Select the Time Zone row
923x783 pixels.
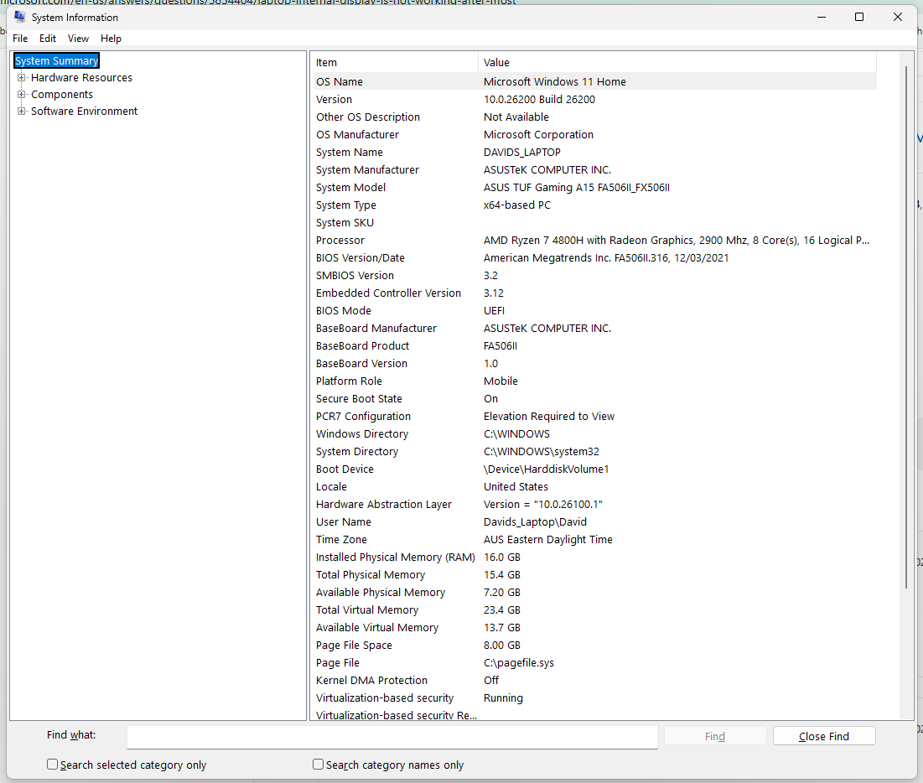[594, 540]
